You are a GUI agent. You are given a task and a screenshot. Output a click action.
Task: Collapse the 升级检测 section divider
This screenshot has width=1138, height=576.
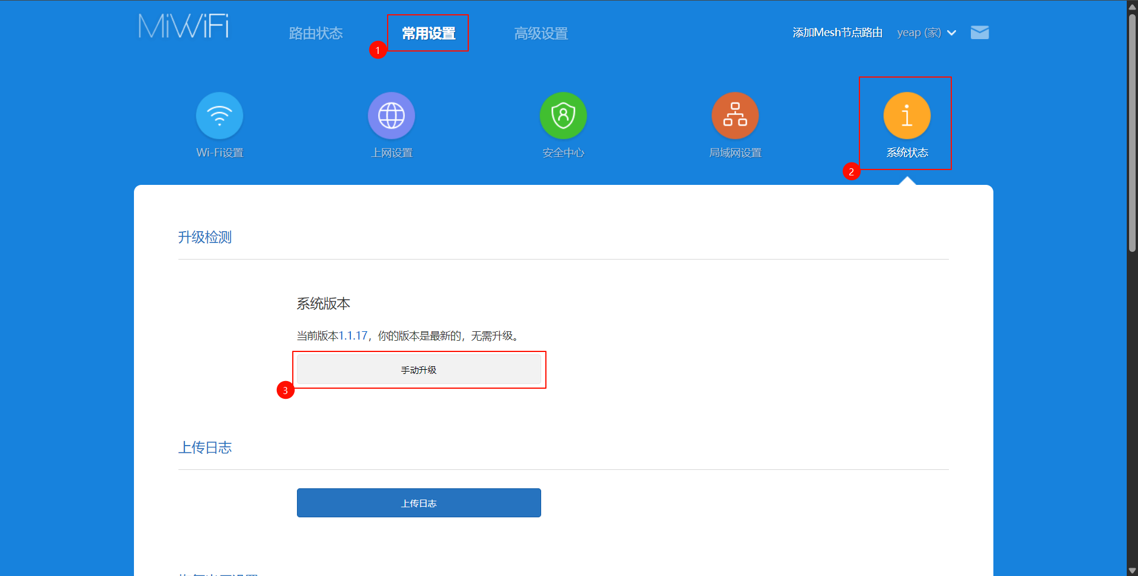pyautogui.click(x=204, y=237)
